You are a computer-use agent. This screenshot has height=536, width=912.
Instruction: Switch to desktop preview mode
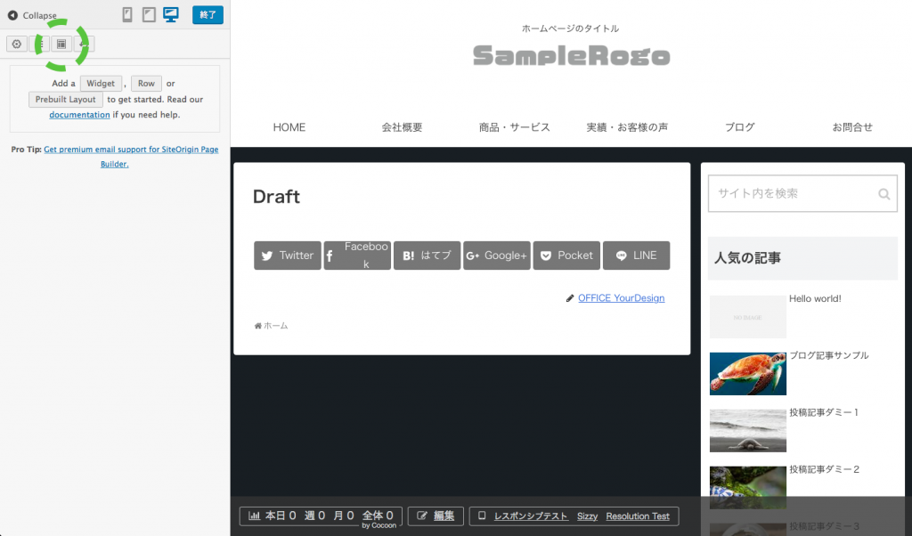point(171,15)
